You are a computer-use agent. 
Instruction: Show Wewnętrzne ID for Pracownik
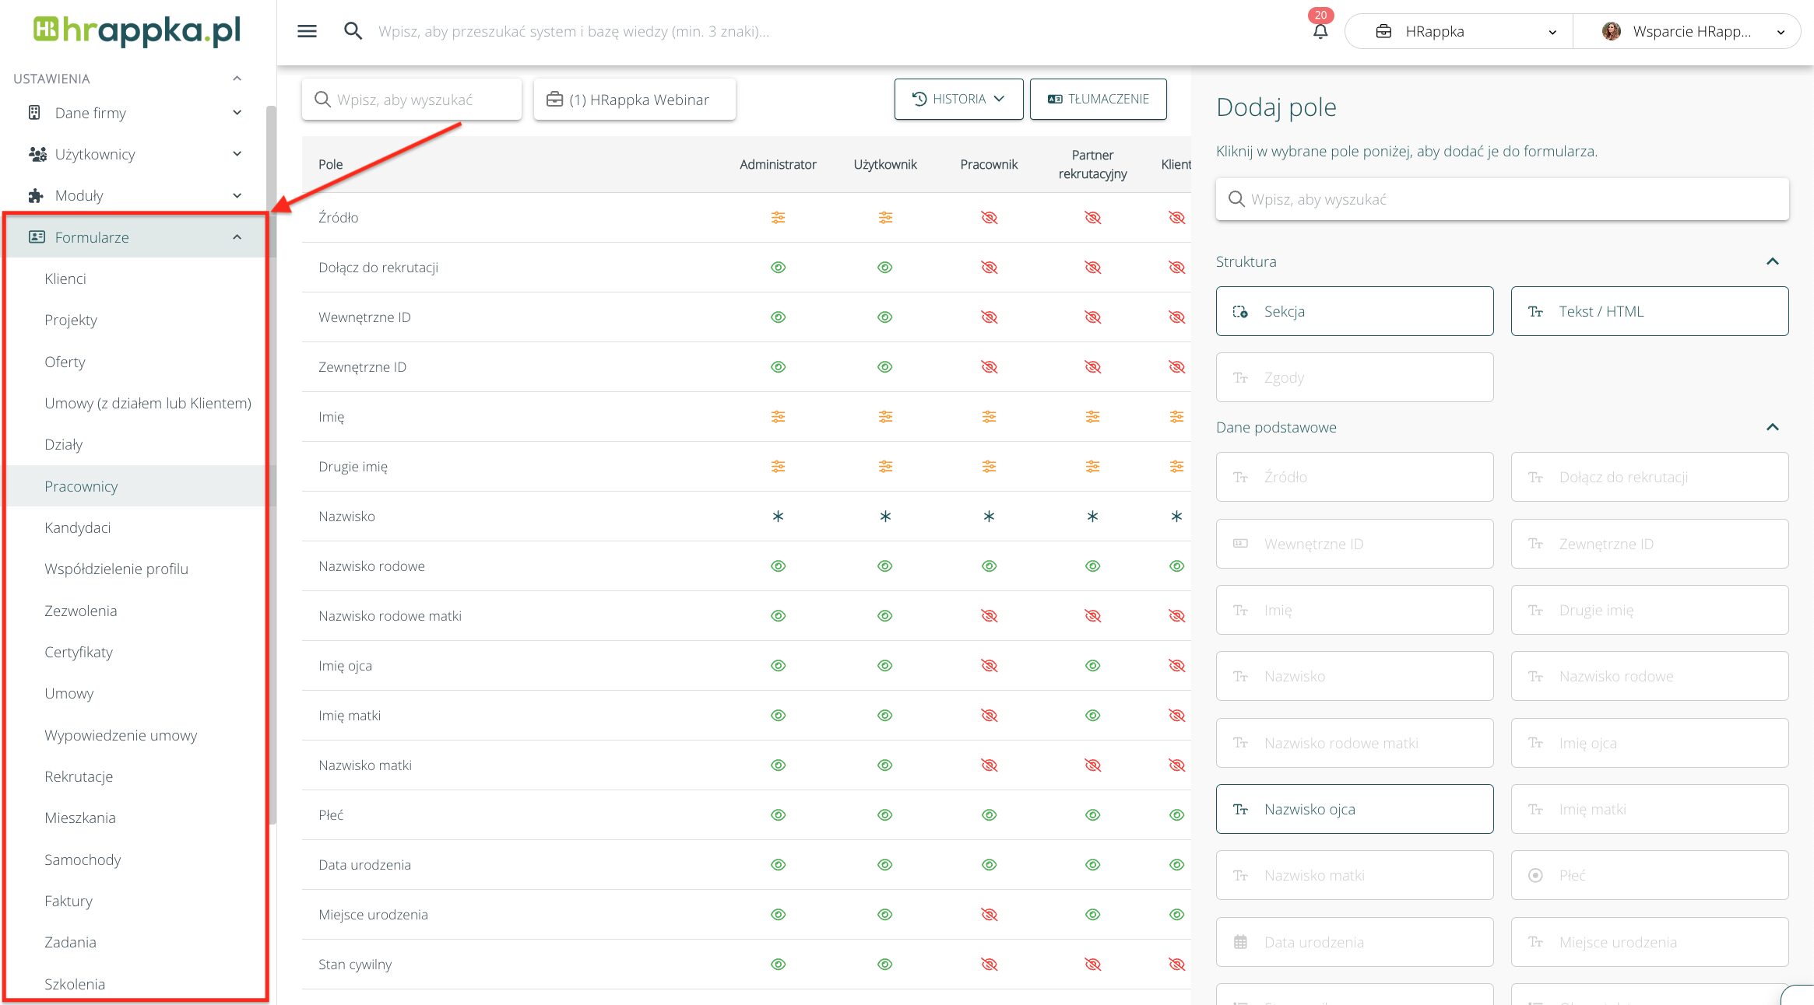[989, 317]
